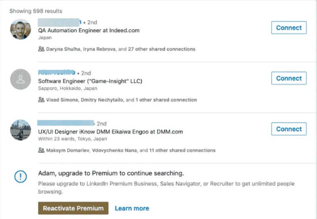Connect with the Game-Insight Software Engineer

point(289,78)
